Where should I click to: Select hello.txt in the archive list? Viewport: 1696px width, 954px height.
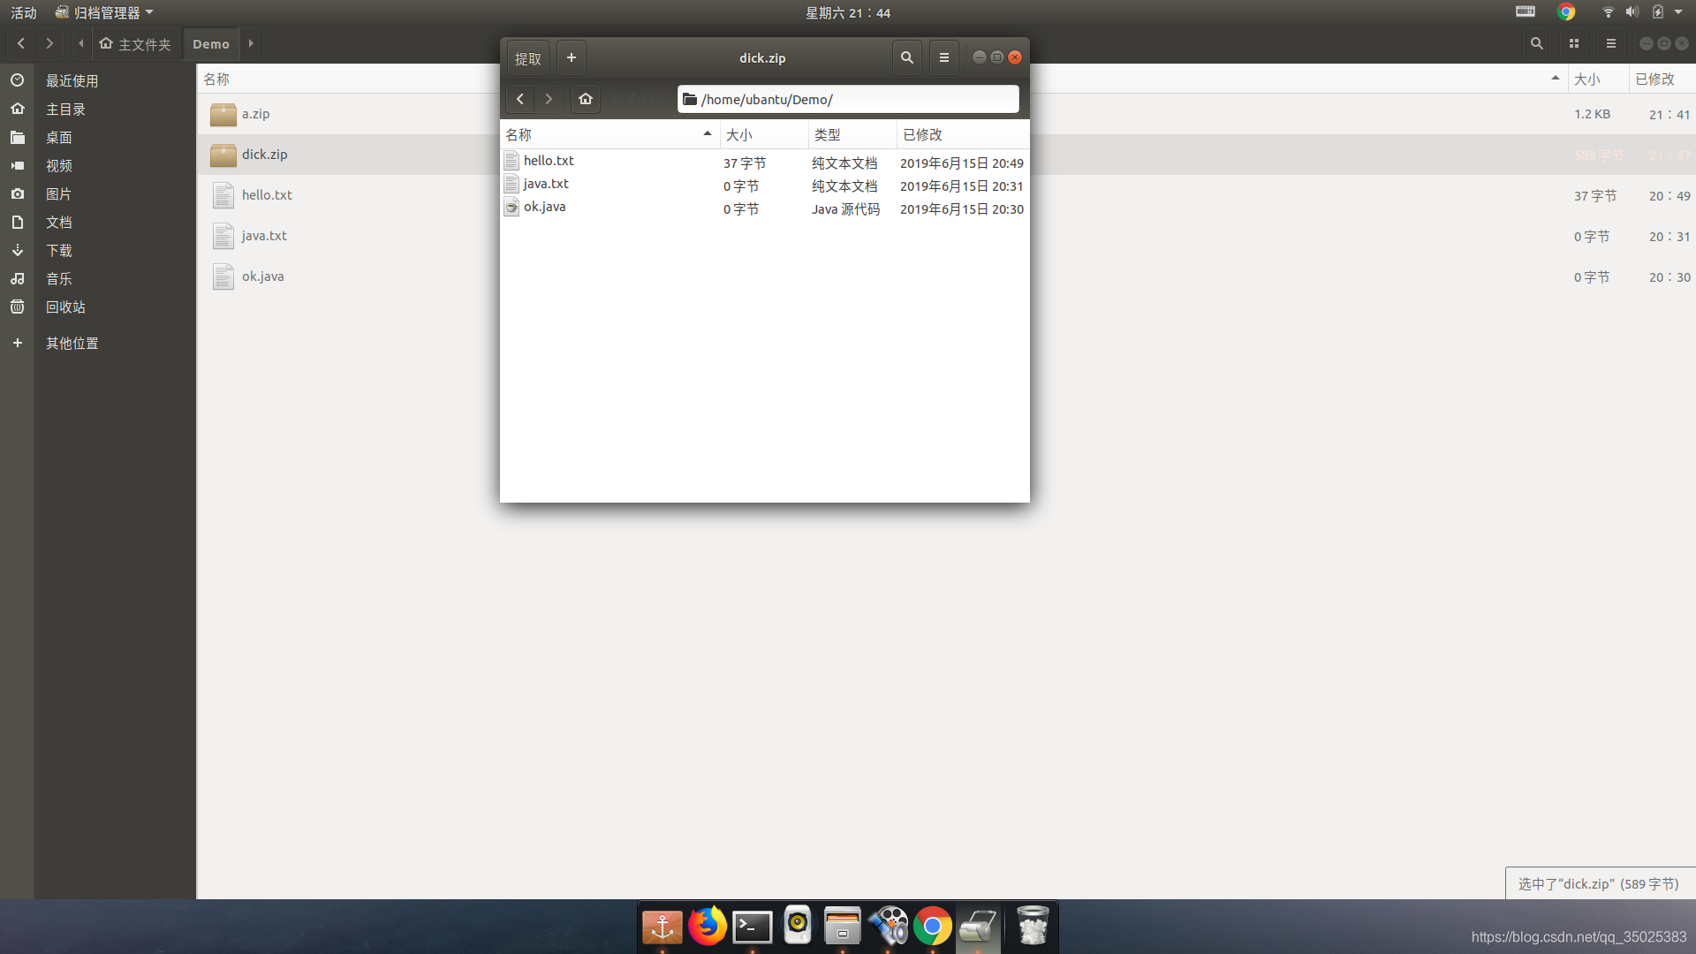[x=549, y=161]
